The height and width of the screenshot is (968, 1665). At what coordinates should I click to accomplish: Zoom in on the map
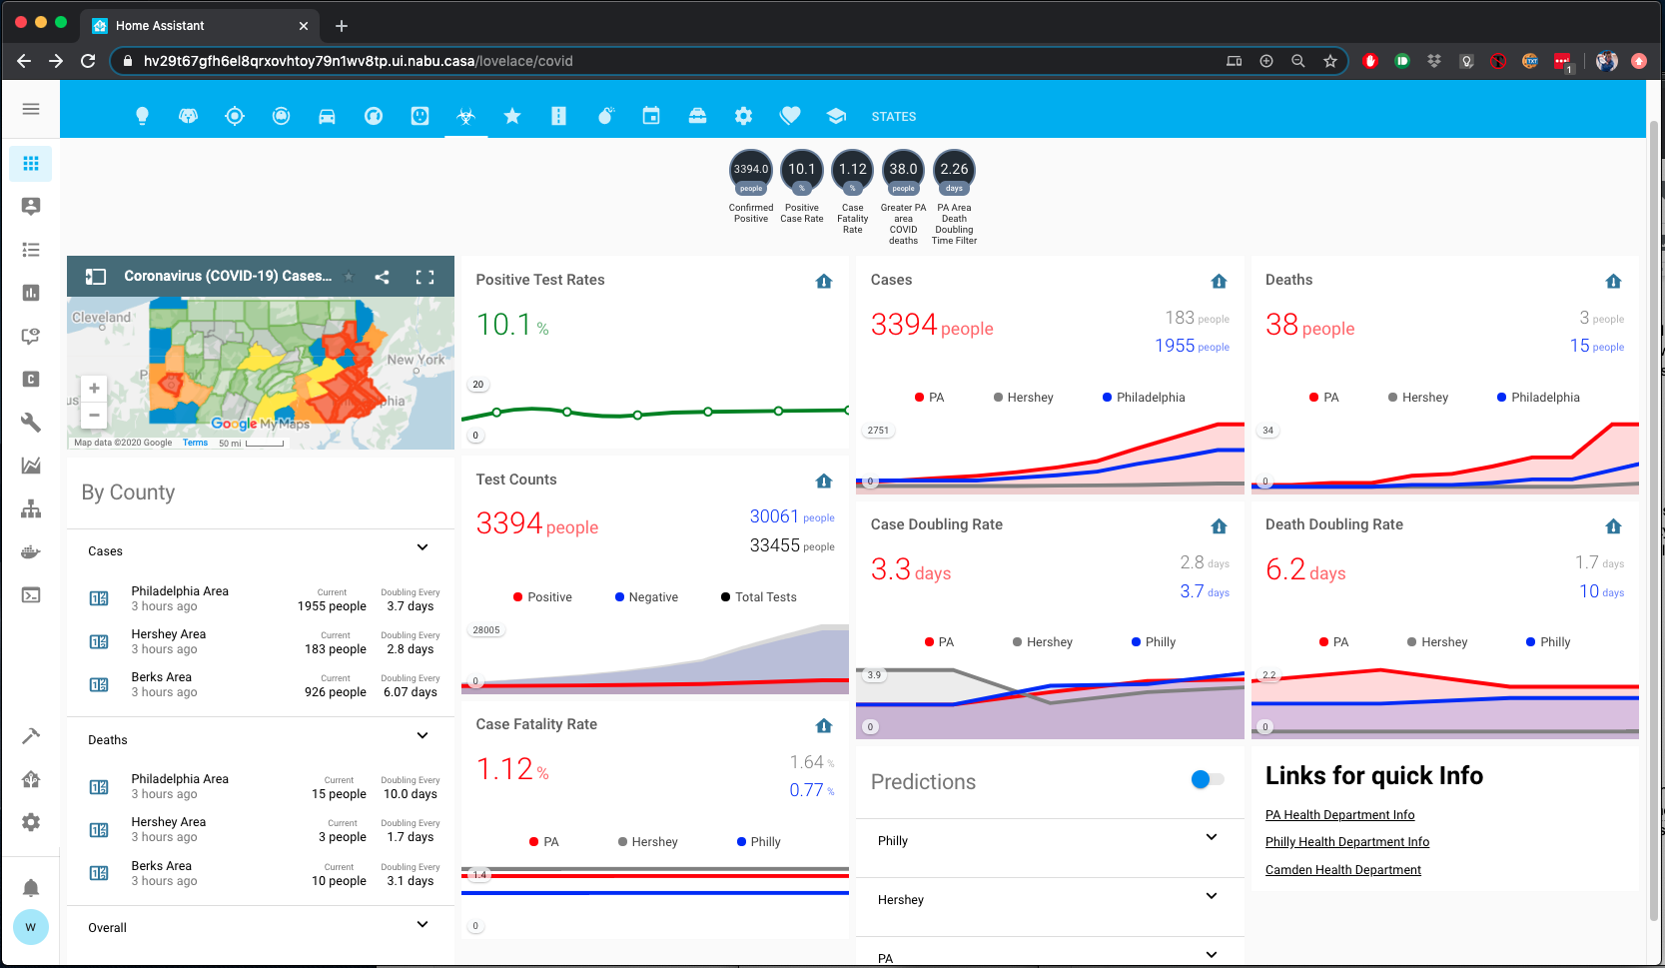coord(94,389)
